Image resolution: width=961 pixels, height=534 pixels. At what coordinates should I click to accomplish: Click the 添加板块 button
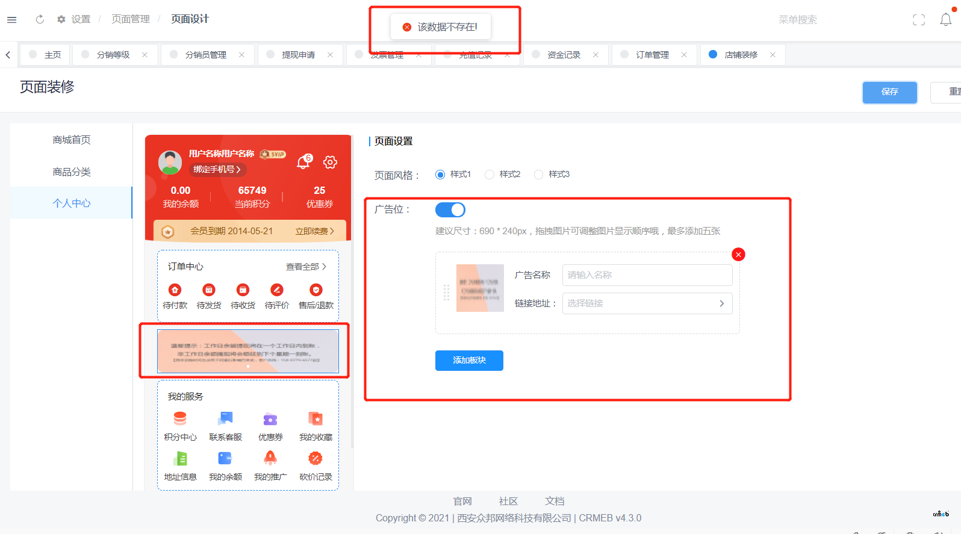click(x=469, y=361)
